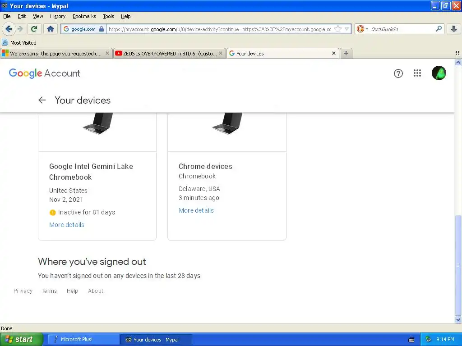Screen dimensions: 462x346
Task: Open a new tab with the plus button
Action: [346, 53]
